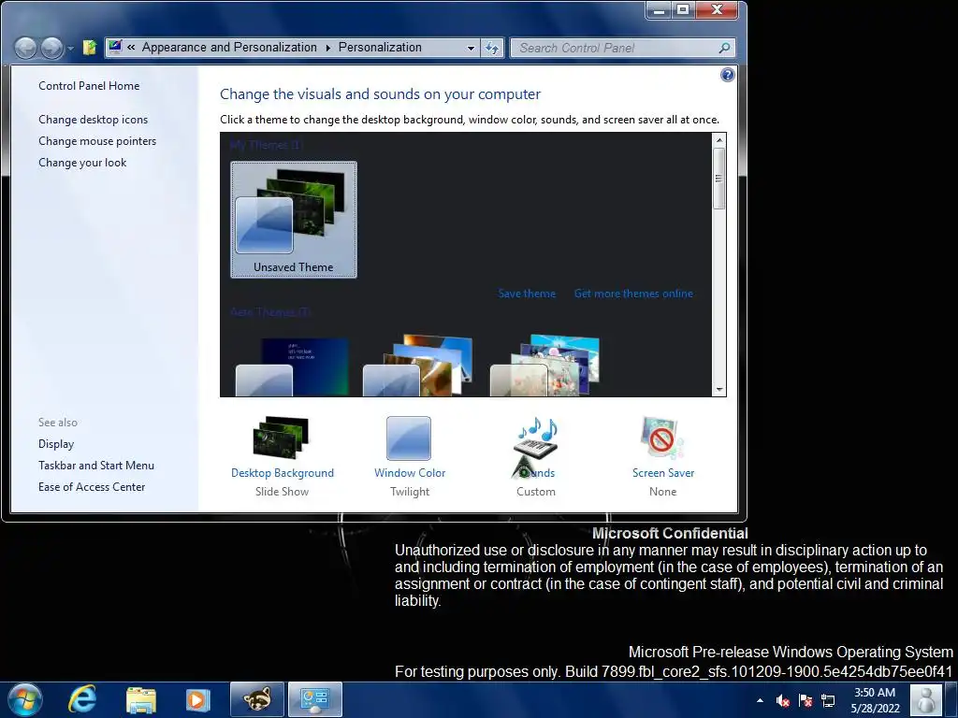The width and height of the screenshot is (958, 718).
Task: Open Windows Media Player from the taskbar
Action: [x=197, y=699]
